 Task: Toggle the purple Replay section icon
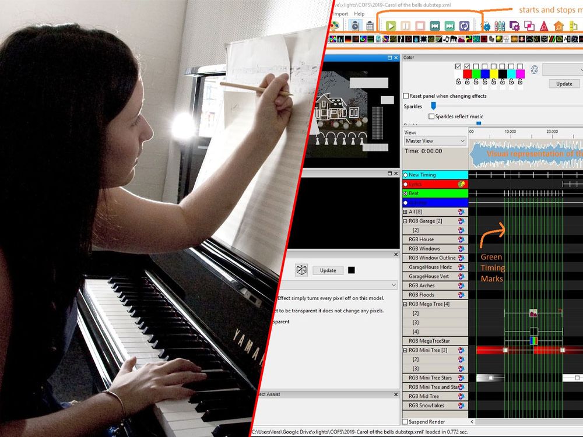click(x=465, y=26)
